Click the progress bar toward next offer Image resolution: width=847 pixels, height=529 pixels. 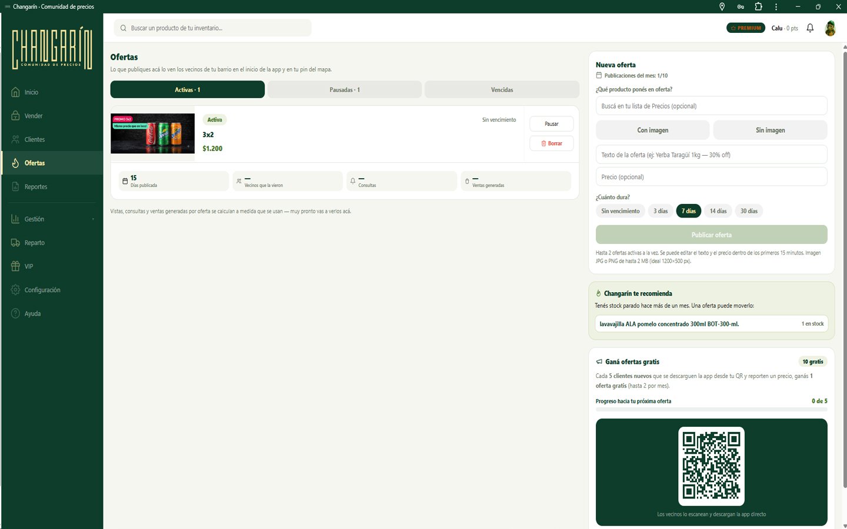tap(712, 409)
